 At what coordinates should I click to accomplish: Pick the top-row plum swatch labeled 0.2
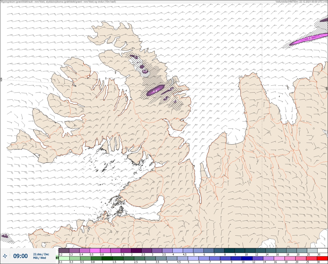[64, 250]
